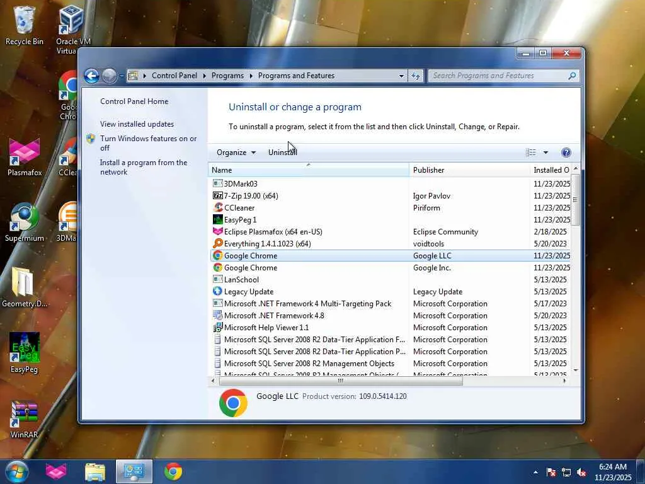Click the network tray icon

[566, 473]
